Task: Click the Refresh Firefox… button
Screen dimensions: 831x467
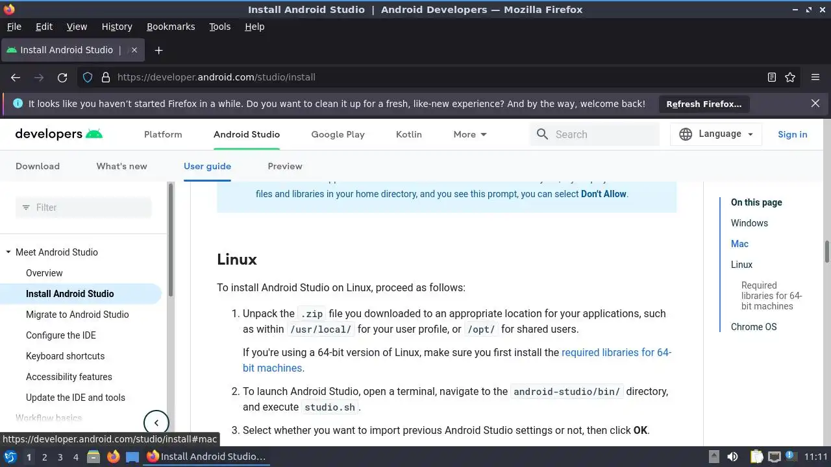Action: click(704, 104)
